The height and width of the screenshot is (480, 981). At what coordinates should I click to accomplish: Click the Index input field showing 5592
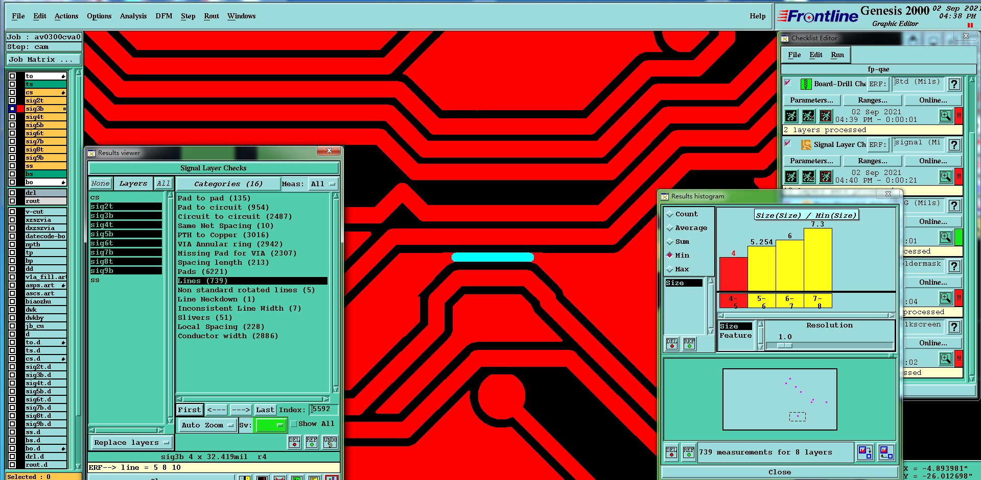(x=324, y=410)
